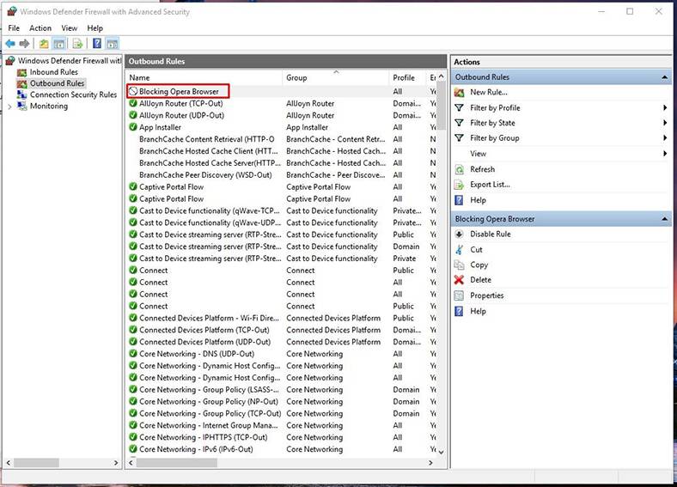
Task: Open the Filter by Group submenu arrow
Action: 665,138
